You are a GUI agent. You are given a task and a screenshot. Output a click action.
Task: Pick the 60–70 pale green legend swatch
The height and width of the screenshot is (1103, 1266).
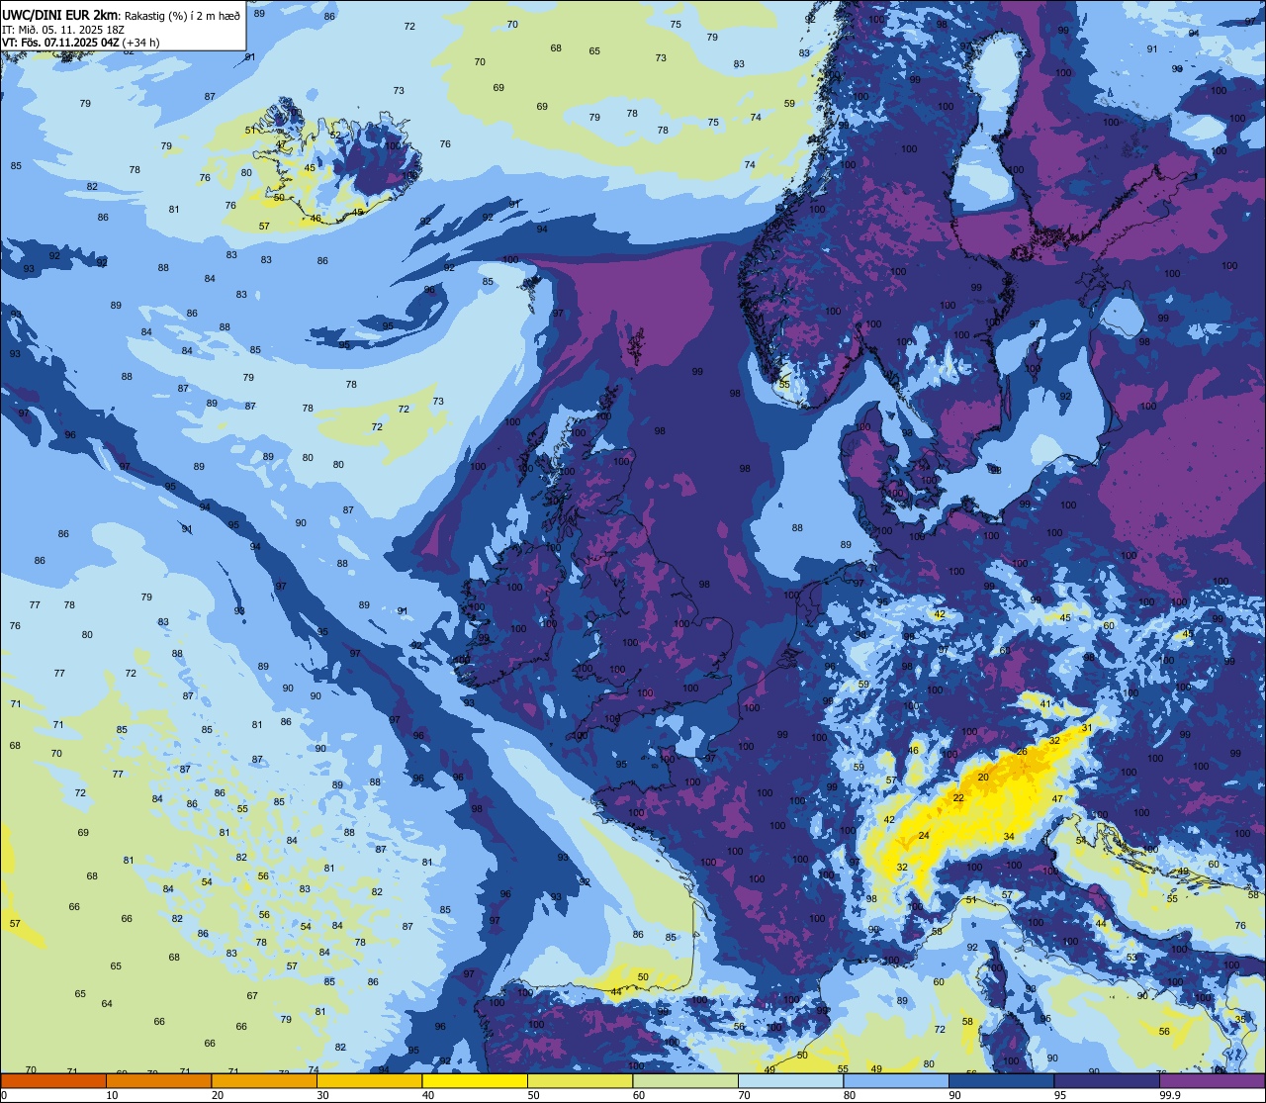(x=685, y=1080)
